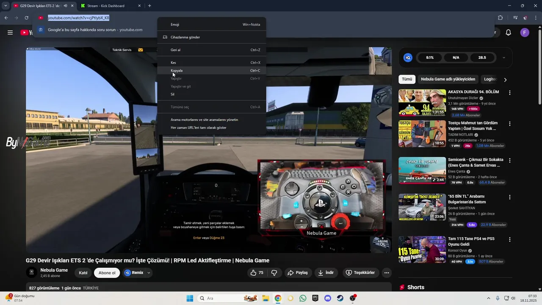This screenshot has width=542, height=305.
Task: Open Tostçu Mahmut video thumbnail
Action: click(x=422, y=133)
